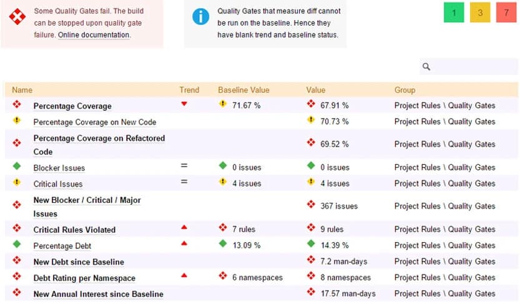The width and height of the screenshot is (522, 302).
Task: Open the Online documentation link
Action: click(94, 35)
